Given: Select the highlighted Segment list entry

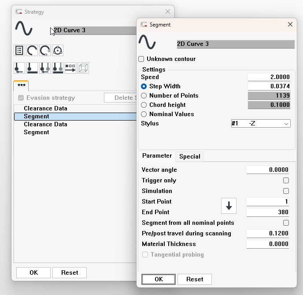Looking at the screenshot, I should (x=75, y=117).
